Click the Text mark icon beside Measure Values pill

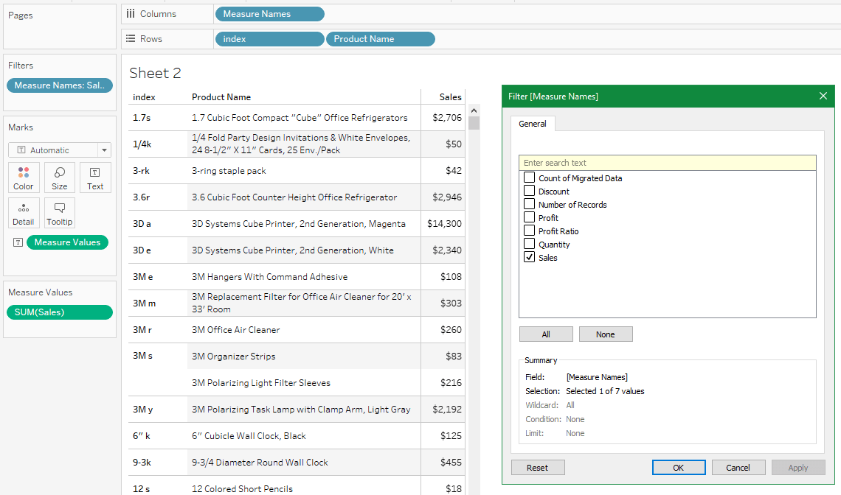17,242
